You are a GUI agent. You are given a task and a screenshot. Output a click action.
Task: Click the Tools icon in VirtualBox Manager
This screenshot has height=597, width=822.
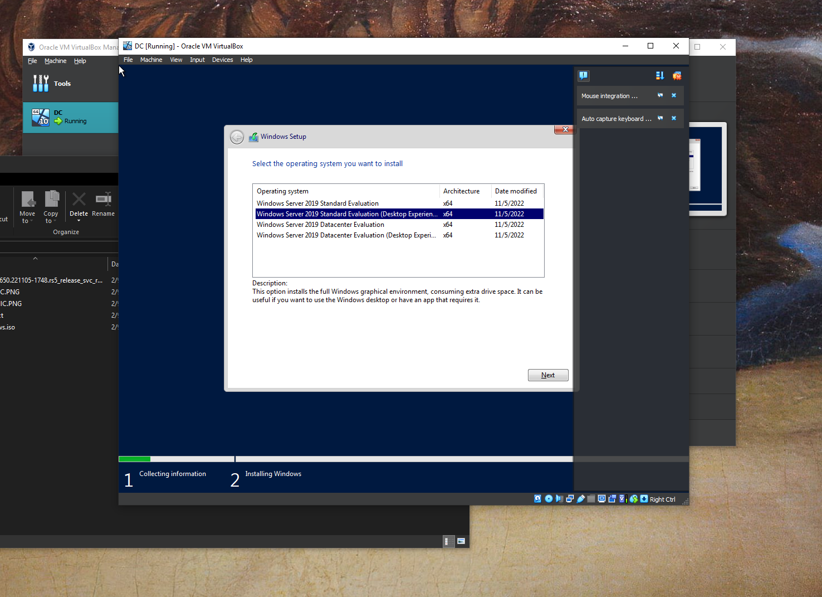click(x=41, y=83)
